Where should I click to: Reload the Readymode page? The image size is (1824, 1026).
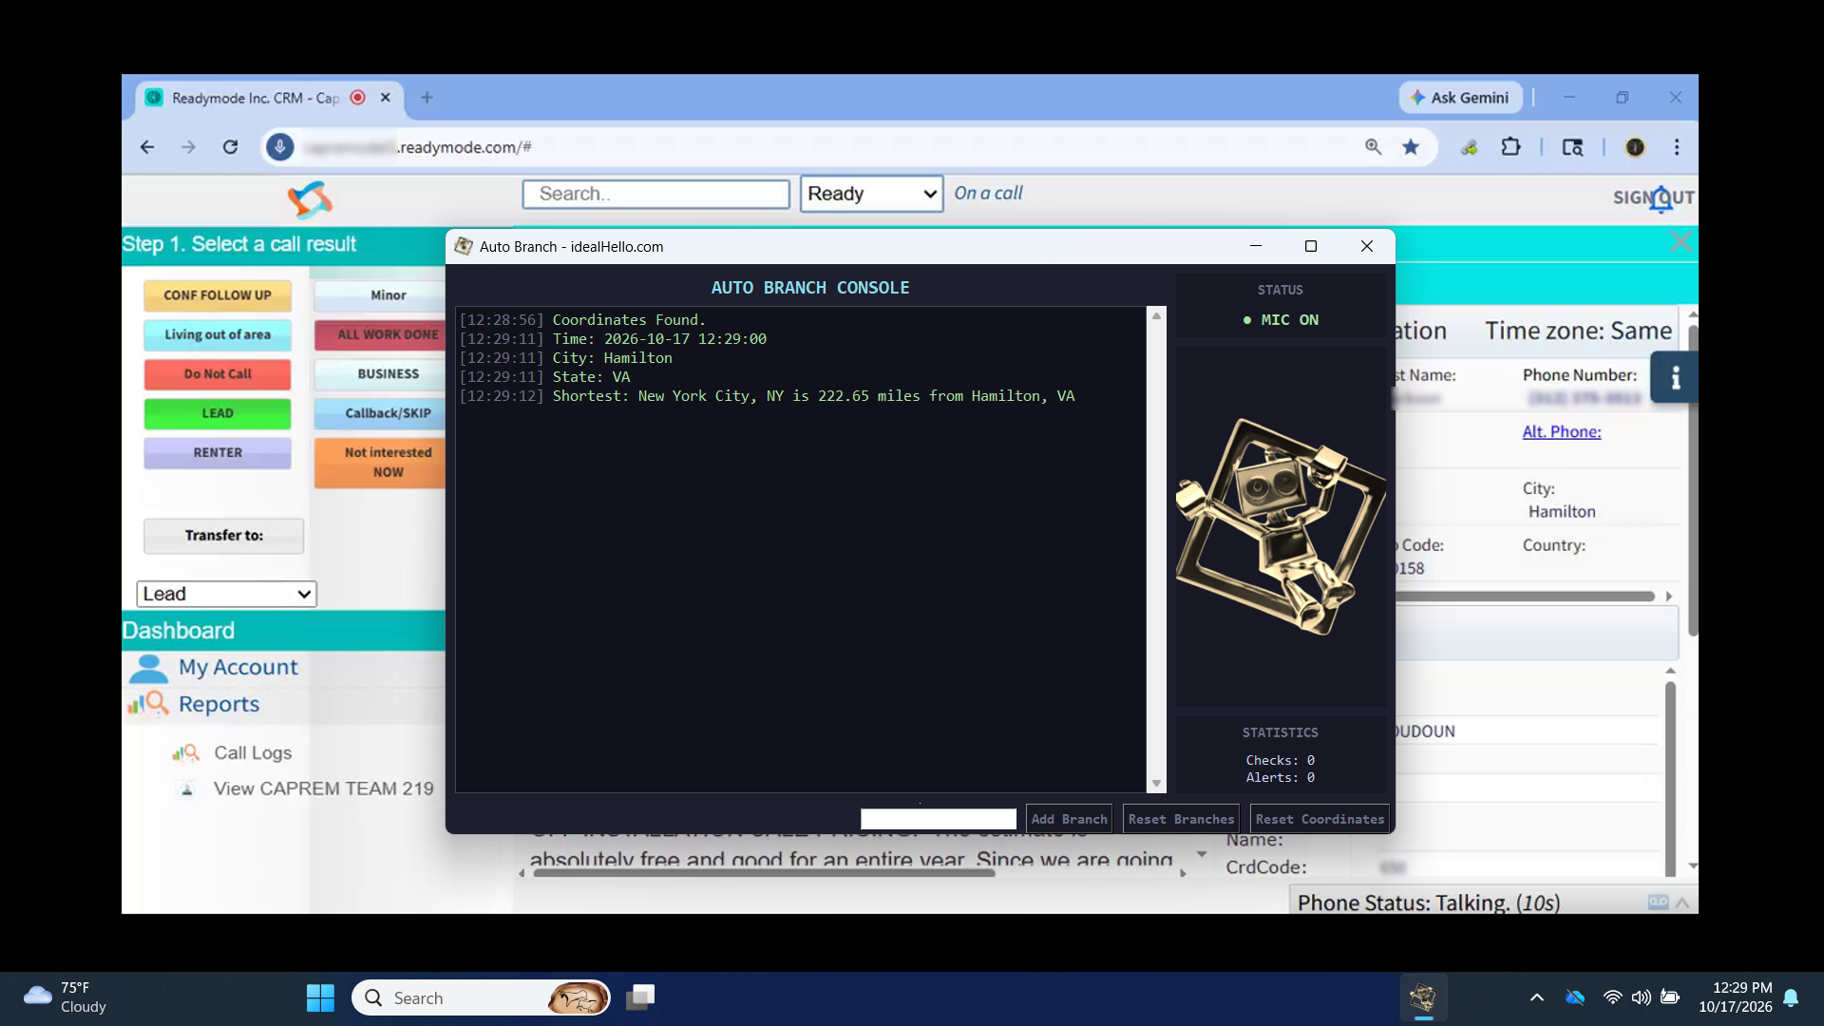point(230,147)
